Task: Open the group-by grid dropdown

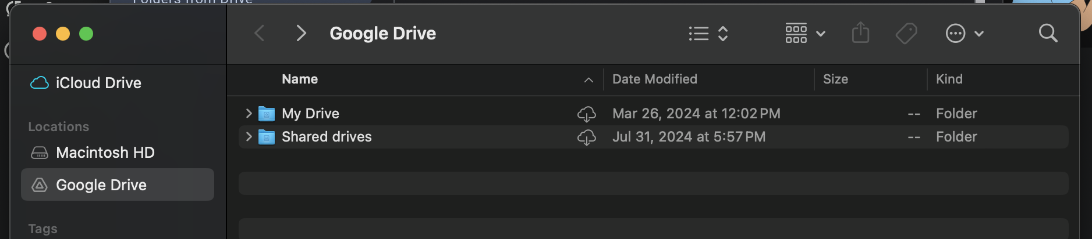Action: [805, 34]
